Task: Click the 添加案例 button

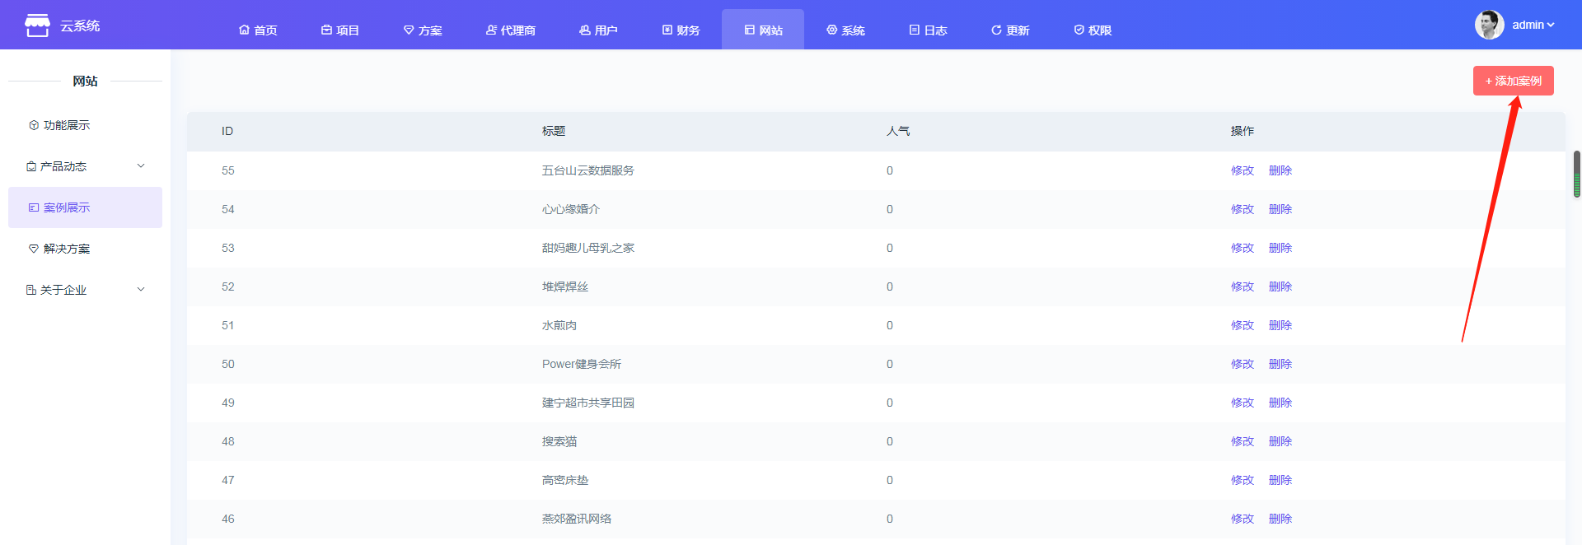Action: (x=1514, y=81)
